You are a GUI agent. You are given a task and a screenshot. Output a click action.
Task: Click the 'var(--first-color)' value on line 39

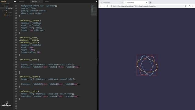click(63, 64)
